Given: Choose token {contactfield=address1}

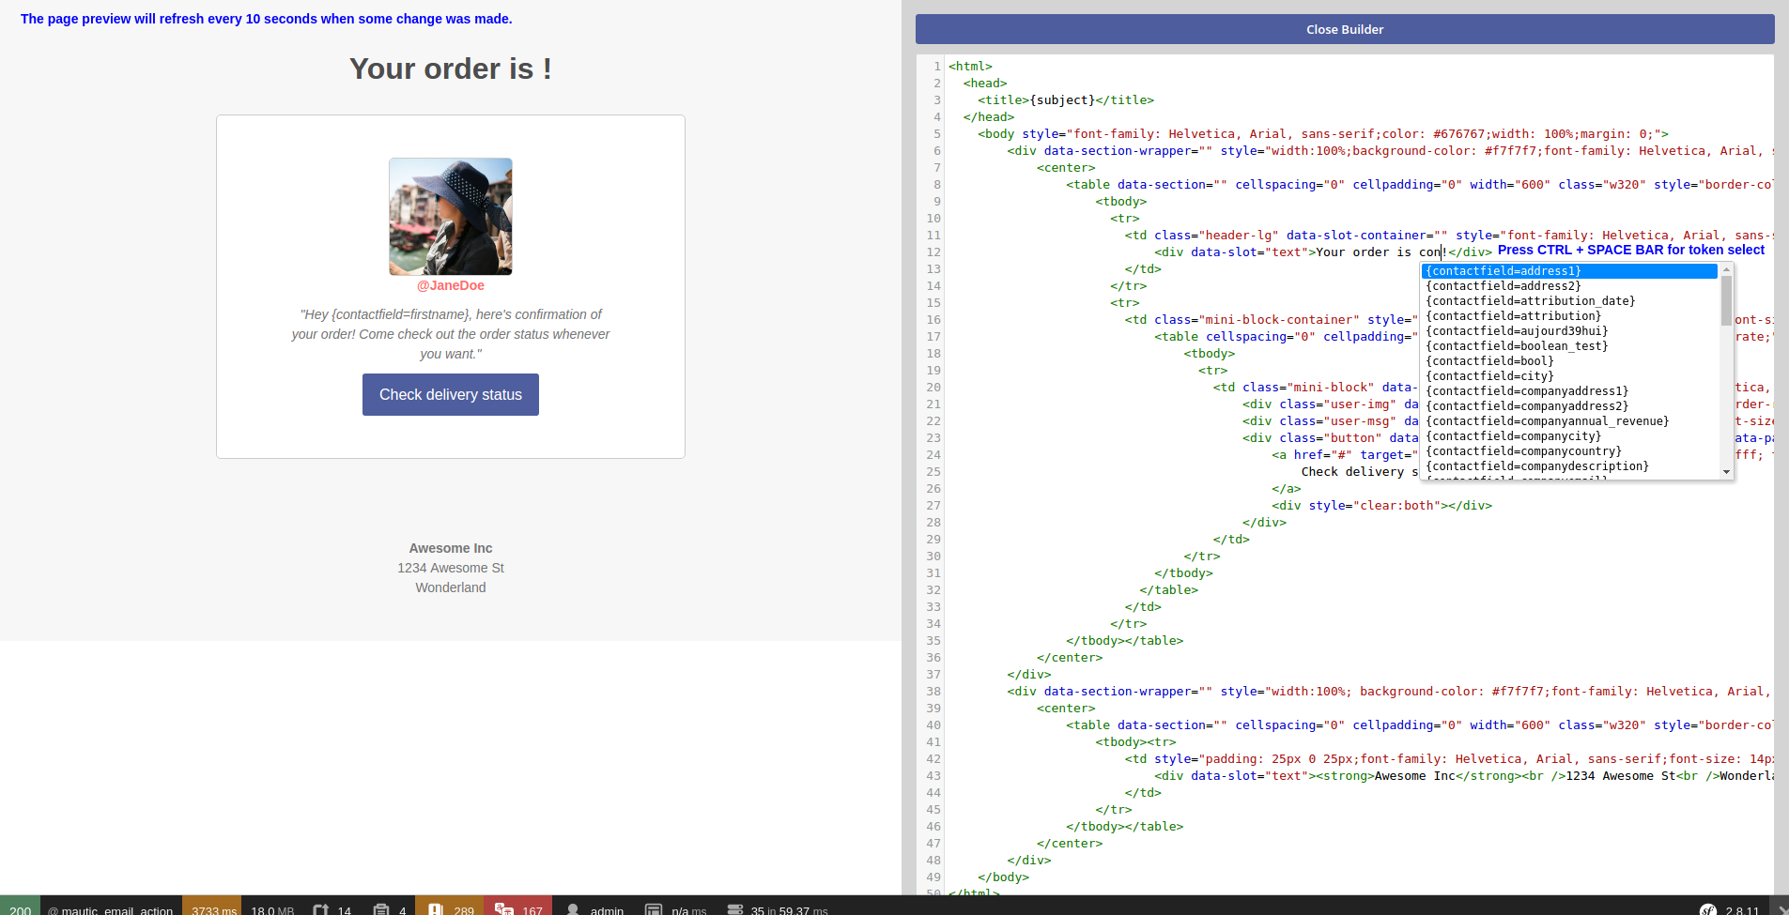Looking at the screenshot, I should tap(1569, 271).
